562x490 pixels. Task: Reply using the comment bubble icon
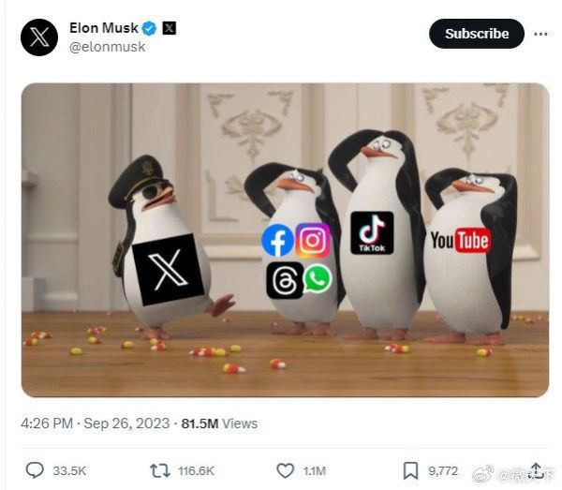[35, 470]
